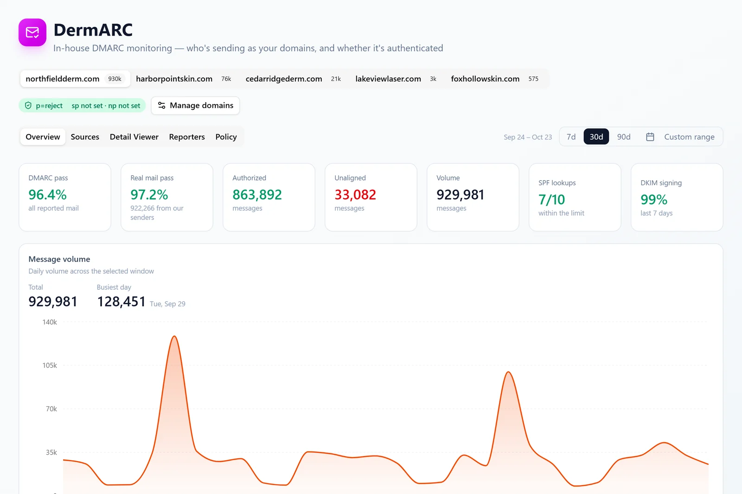
Task: Click 'sp not set · np not set' text
Action: (106, 106)
